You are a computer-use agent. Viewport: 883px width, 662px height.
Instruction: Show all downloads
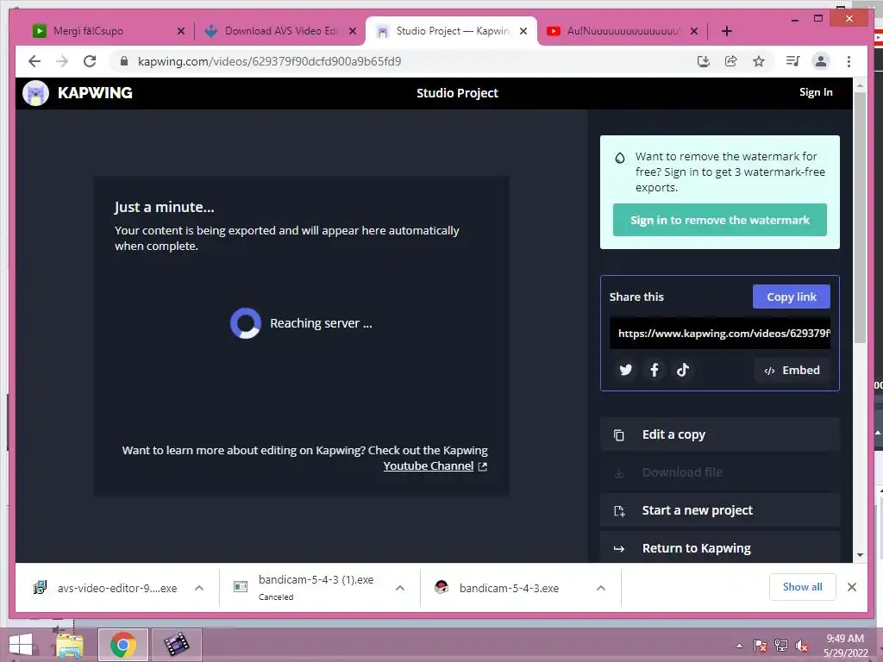tap(803, 587)
